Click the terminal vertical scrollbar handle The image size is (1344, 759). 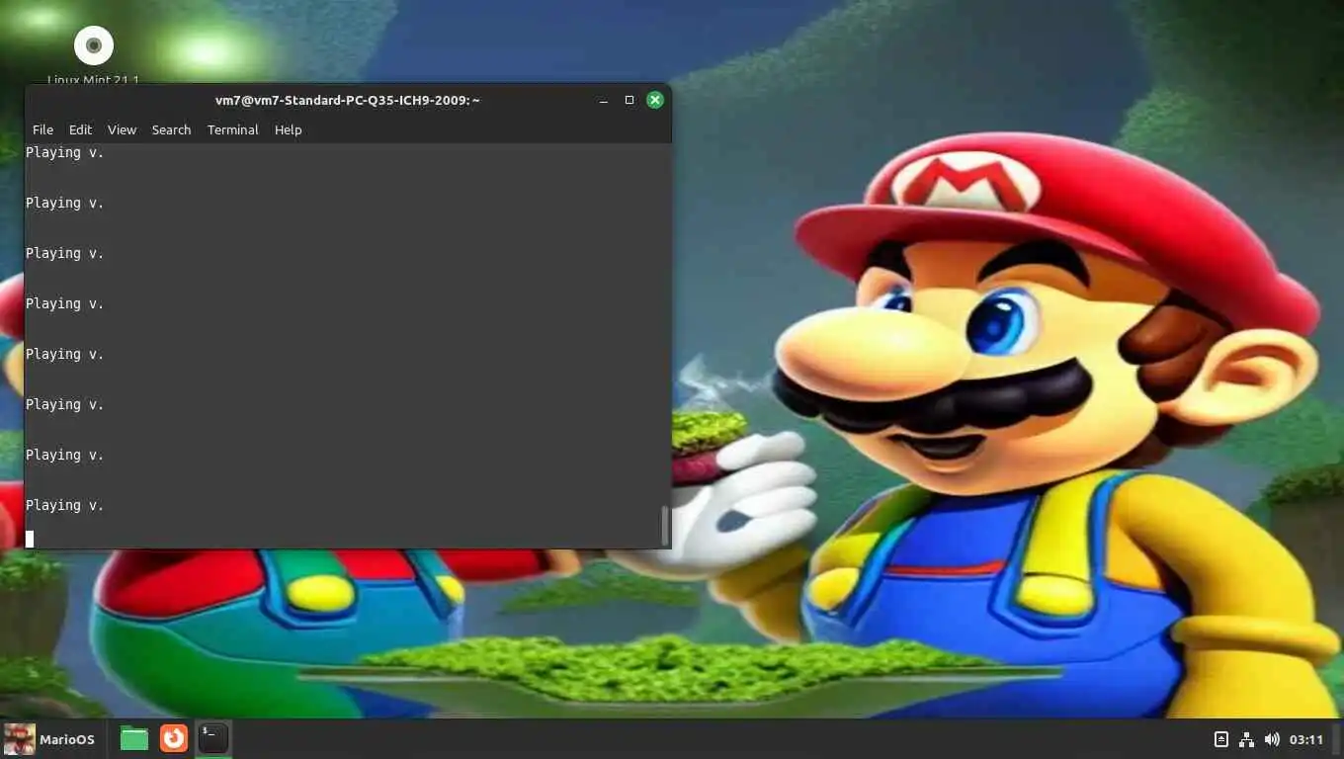click(665, 526)
